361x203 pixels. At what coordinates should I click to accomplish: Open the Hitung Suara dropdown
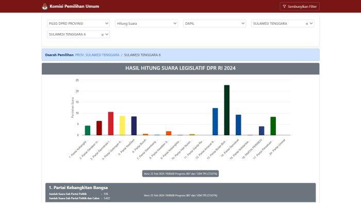pos(146,23)
